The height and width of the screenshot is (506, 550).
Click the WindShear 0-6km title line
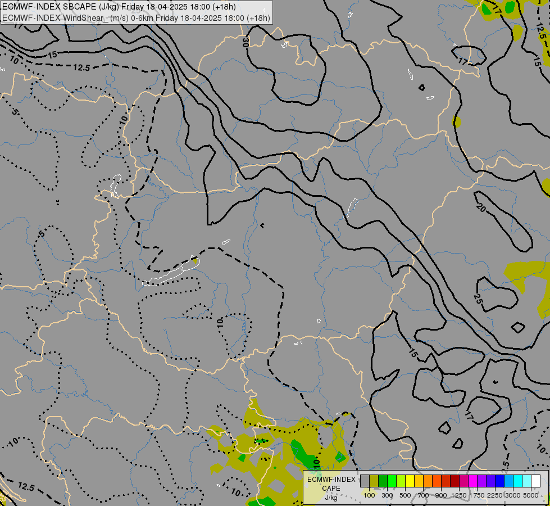[x=136, y=17]
